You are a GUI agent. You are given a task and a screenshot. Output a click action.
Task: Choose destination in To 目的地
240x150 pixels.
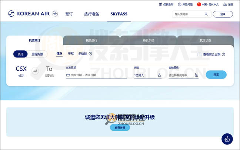tap(49, 71)
